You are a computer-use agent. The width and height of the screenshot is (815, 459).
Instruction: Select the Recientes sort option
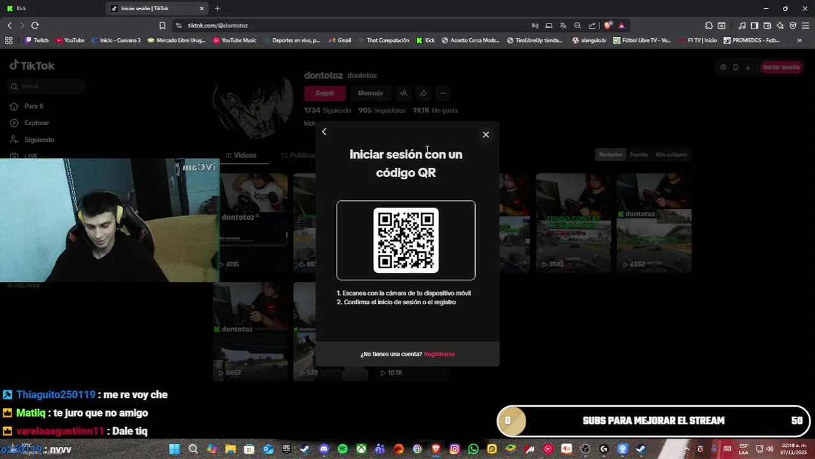click(x=610, y=155)
